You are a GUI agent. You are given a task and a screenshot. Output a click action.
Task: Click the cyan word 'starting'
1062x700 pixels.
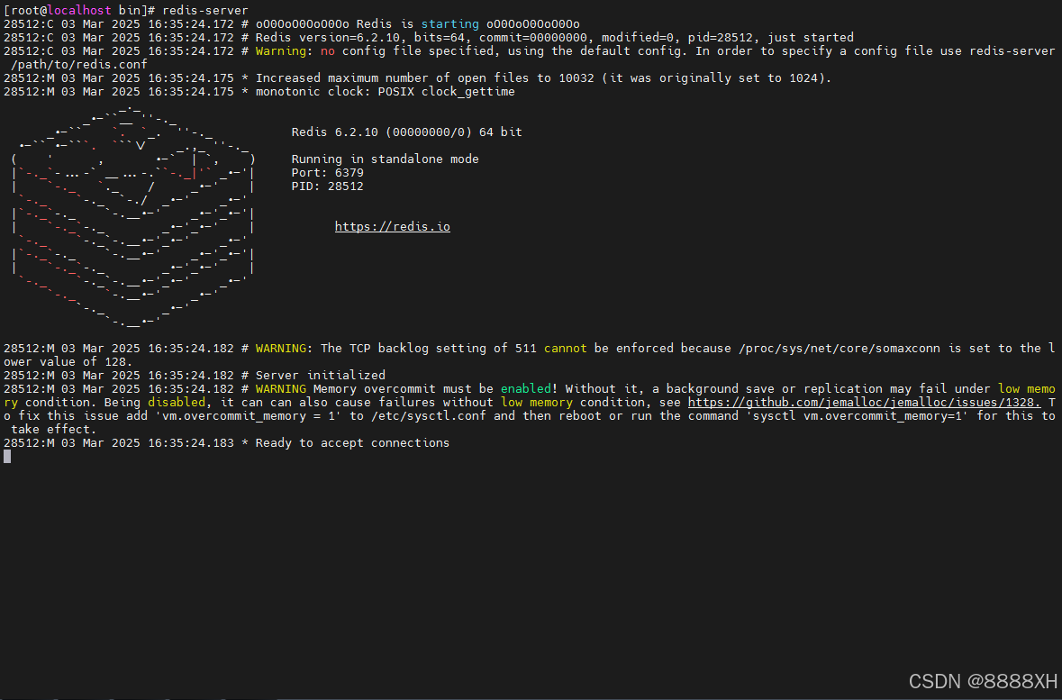coord(449,23)
